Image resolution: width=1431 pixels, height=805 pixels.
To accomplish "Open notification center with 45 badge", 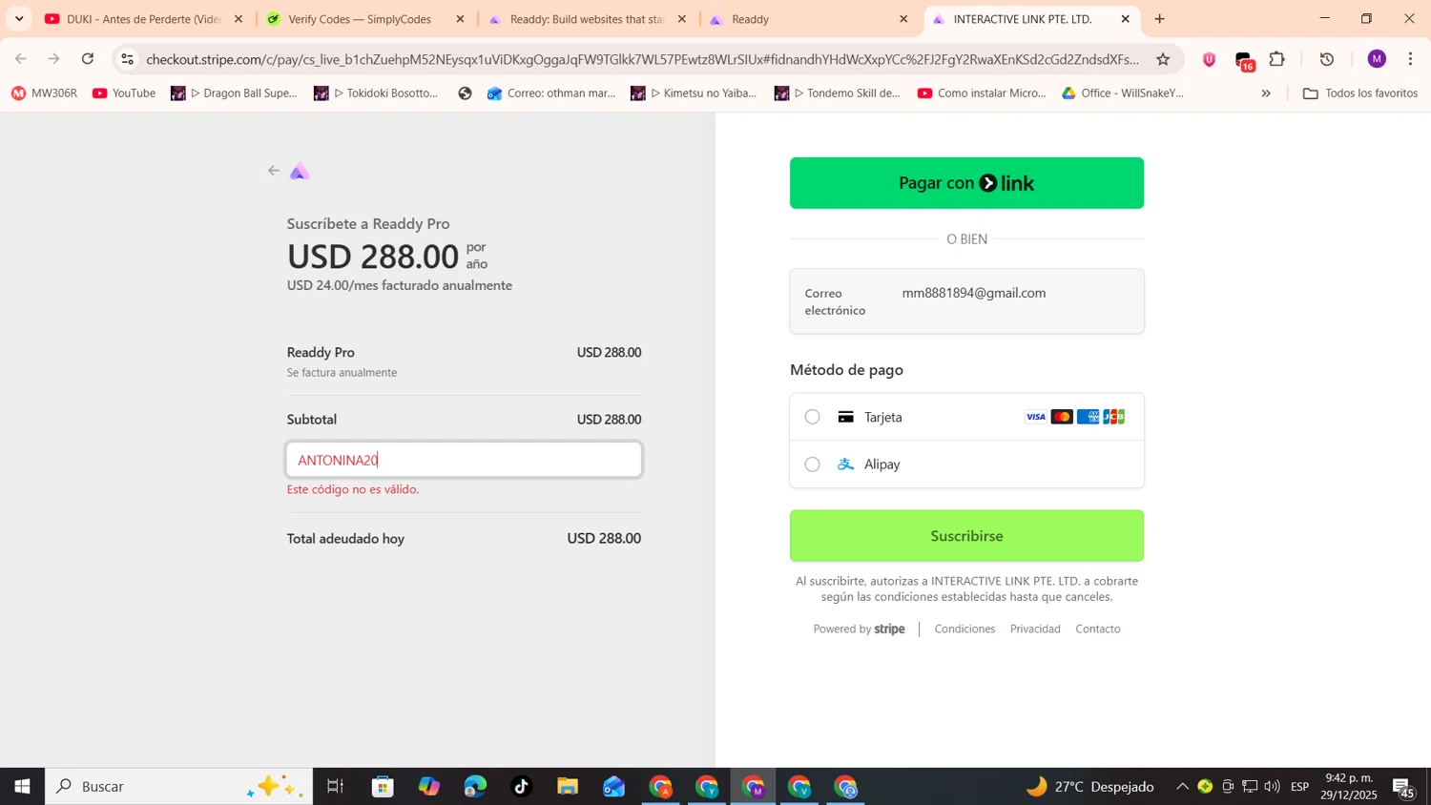I will (1403, 789).
